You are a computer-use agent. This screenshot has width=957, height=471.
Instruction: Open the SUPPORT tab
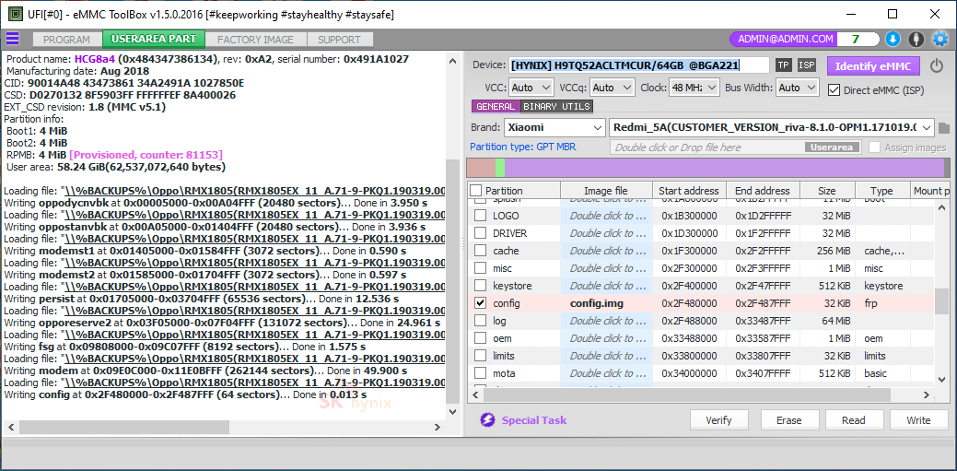tap(339, 40)
